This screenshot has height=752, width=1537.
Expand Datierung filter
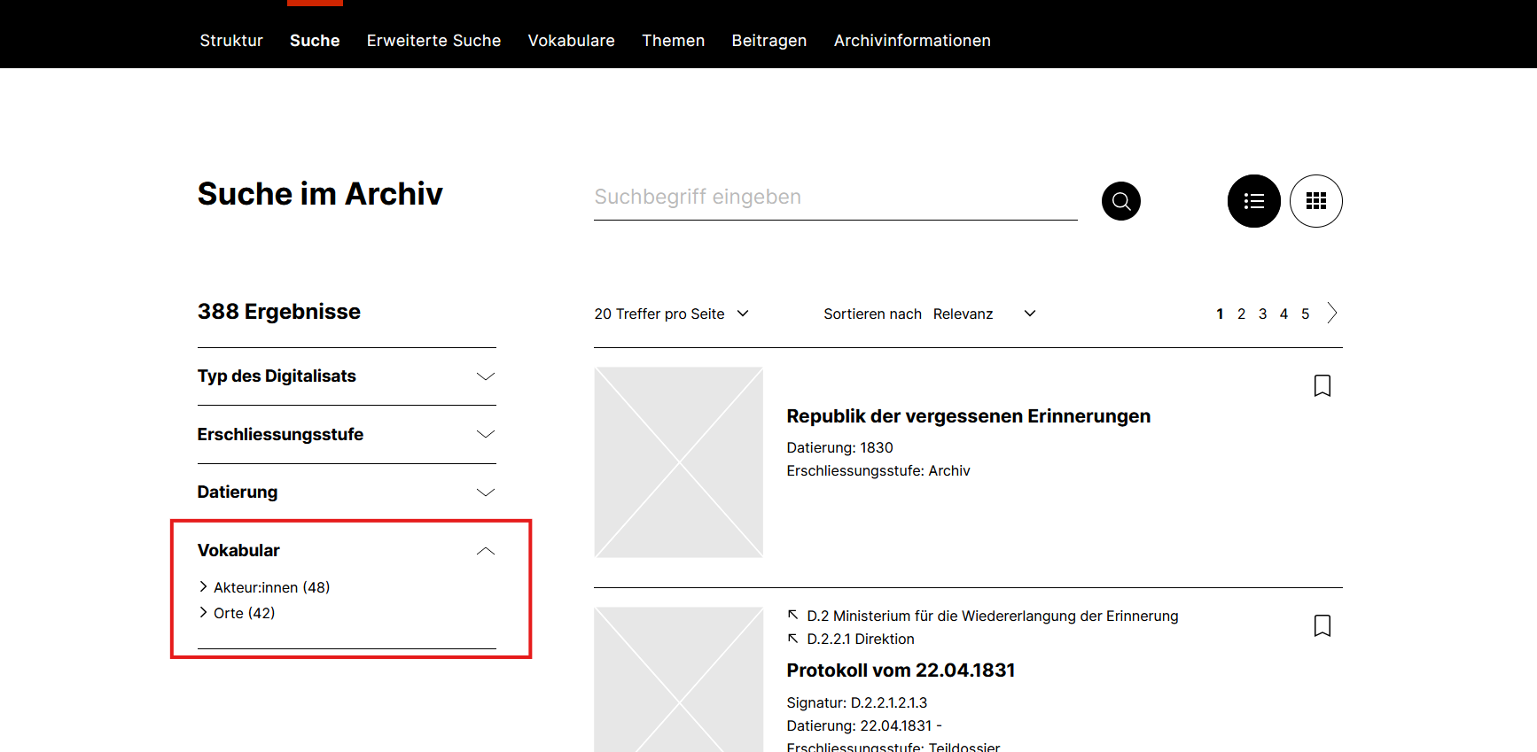347,492
